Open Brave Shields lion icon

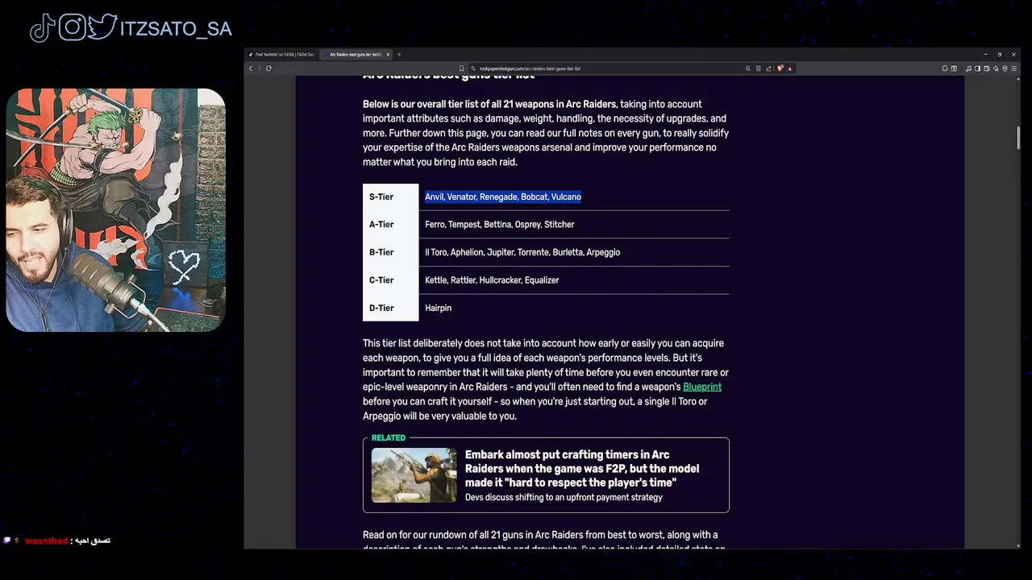coord(780,68)
